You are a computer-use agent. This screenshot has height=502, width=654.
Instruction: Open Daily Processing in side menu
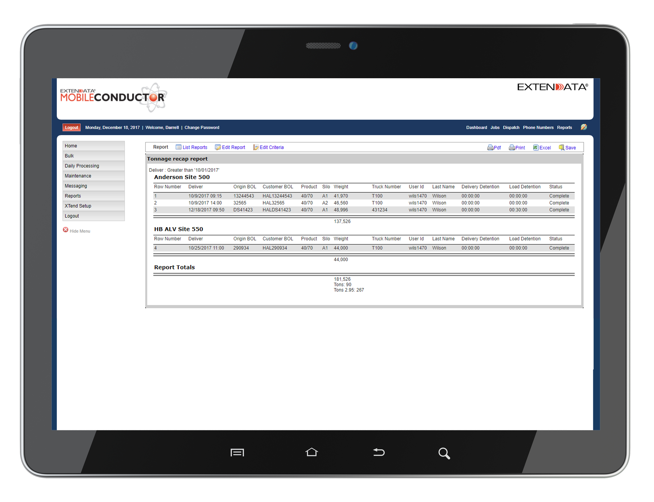94,166
